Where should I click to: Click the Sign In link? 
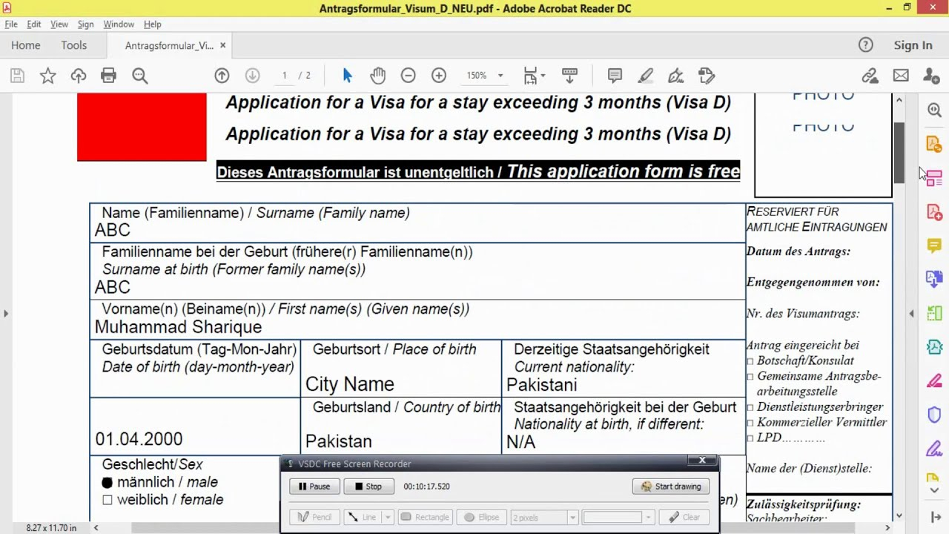point(913,45)
